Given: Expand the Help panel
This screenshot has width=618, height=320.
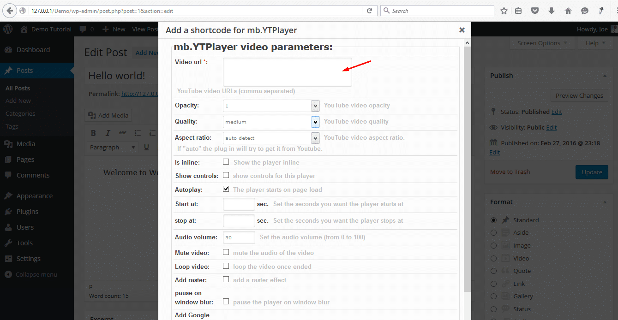Looking at the screenshot, I should click(x=595, y=43).
